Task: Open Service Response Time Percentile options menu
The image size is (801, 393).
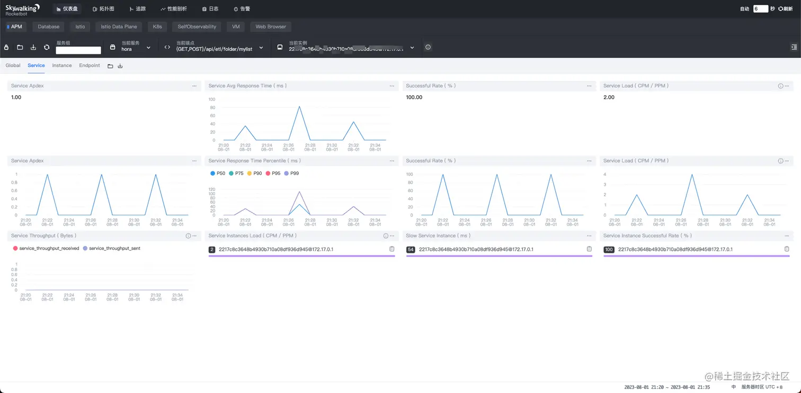Action: (392, 161)
